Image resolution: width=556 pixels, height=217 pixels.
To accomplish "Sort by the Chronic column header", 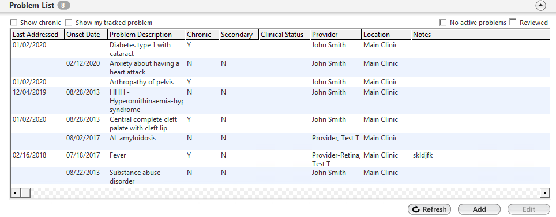I will (x=201, y=35).
